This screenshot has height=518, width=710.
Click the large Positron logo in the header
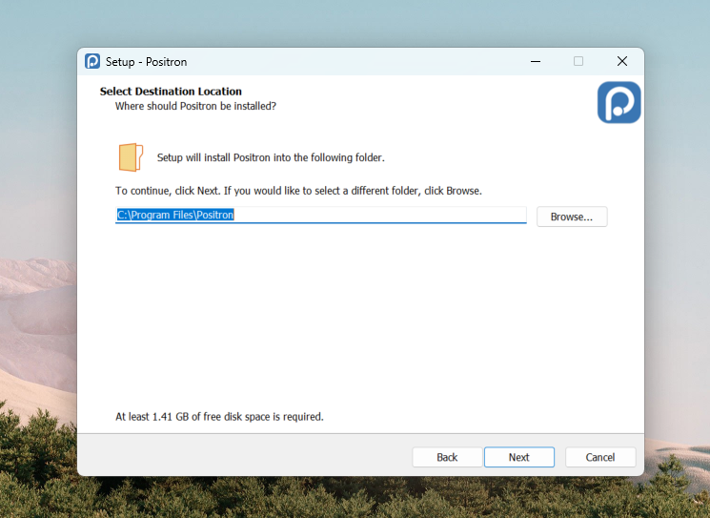coord(619,103)
